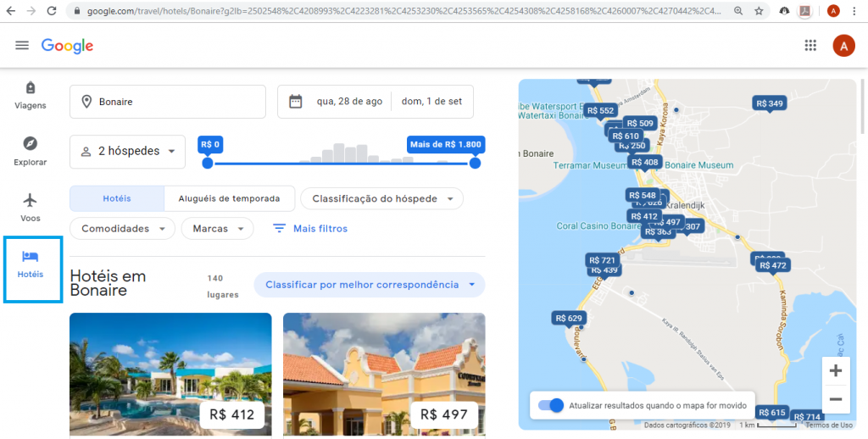Viewport: 868px width, 439px height.
Task: Open Mais filtros
Action: (310, 229)
